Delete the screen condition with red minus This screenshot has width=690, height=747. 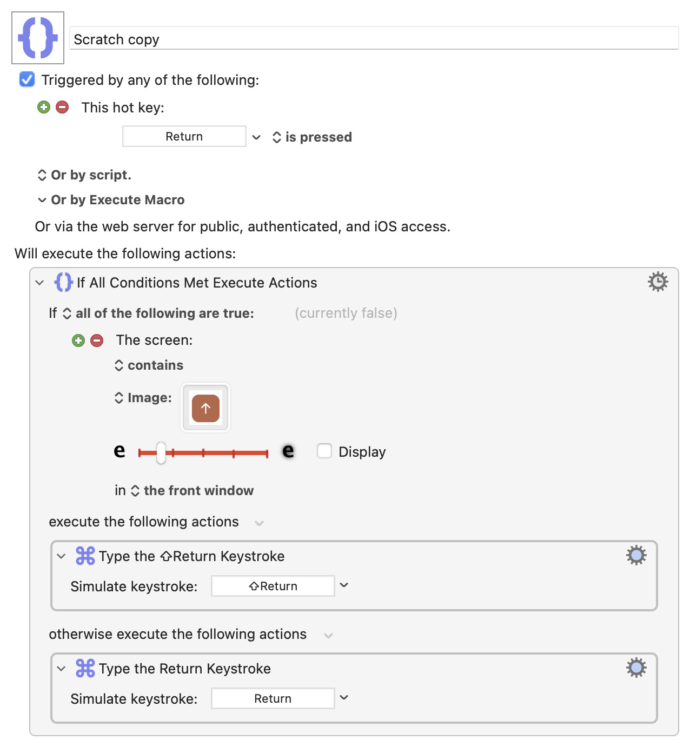pyautogui.click(x=97, y=341)
